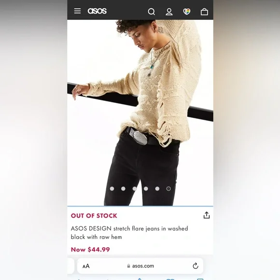
Task: View saved items via rainbow heart icon
Action: (187, 12)
